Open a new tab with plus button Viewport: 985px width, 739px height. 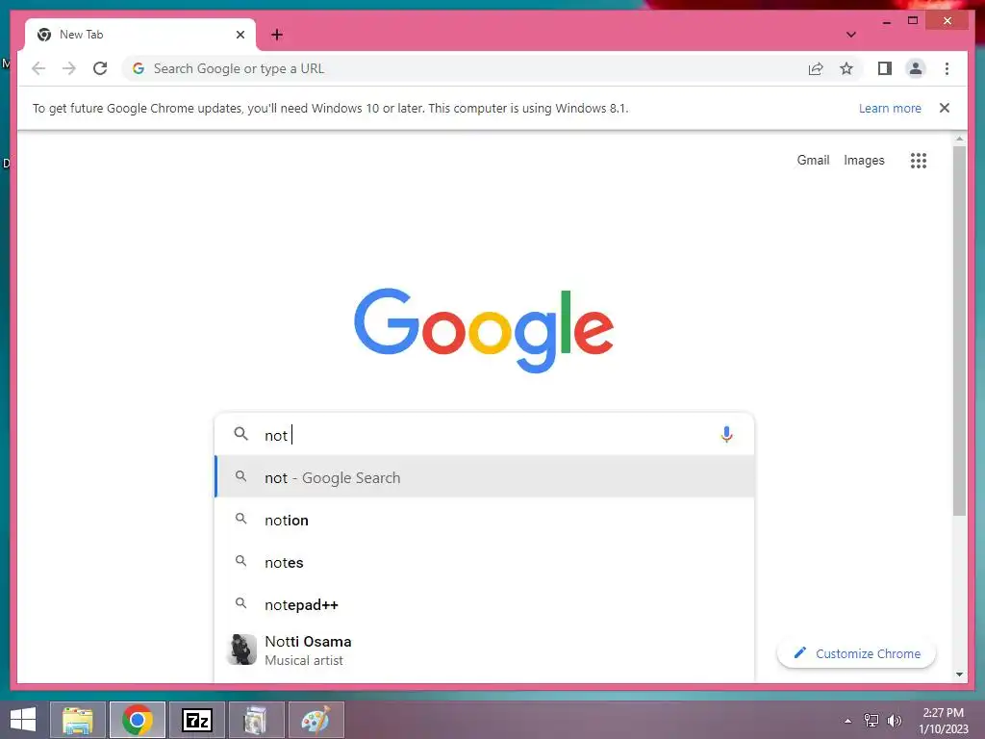[277, 35]
